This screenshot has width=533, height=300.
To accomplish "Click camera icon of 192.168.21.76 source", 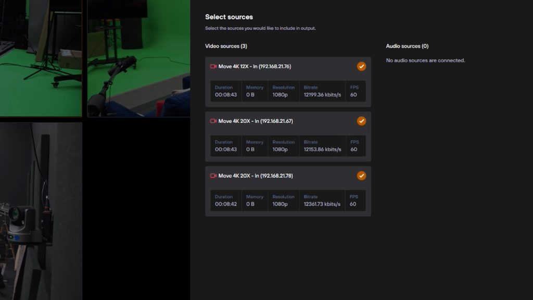I will 213,66.
